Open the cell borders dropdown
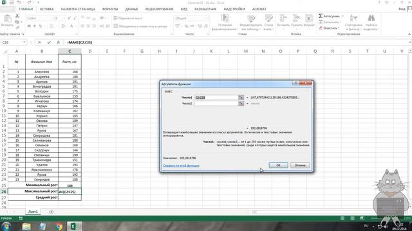The height and width of the screenshot is (231, 412). (x=56, y=26)
